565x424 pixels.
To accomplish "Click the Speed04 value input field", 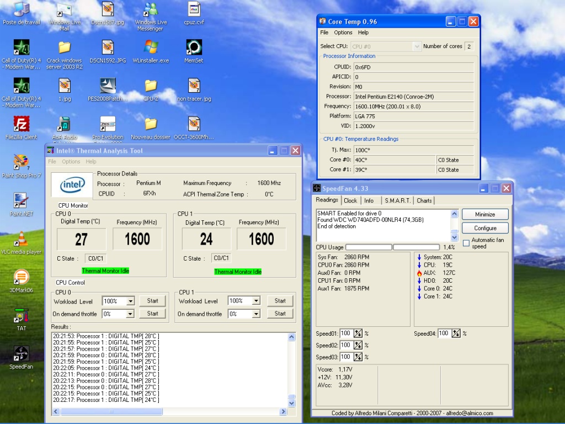I will click(x=444, y=333).
